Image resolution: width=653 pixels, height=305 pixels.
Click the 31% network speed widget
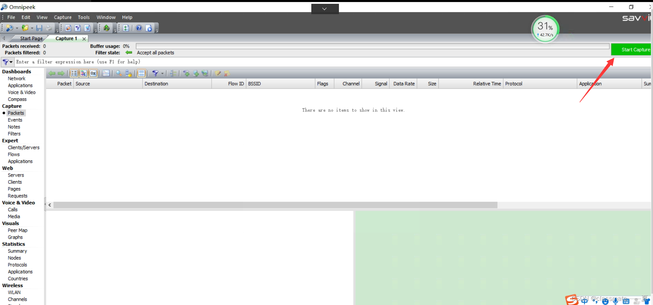click(545, 29)
